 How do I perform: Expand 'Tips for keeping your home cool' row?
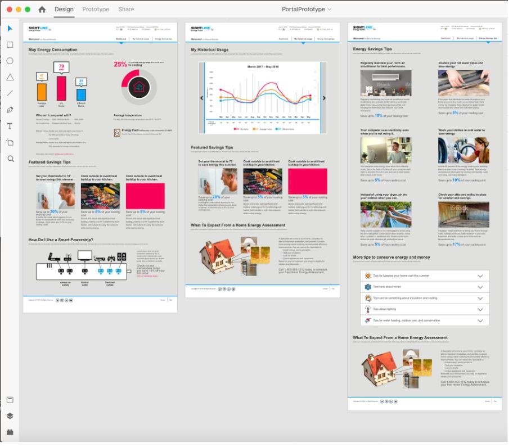click(x=429, y=278)
